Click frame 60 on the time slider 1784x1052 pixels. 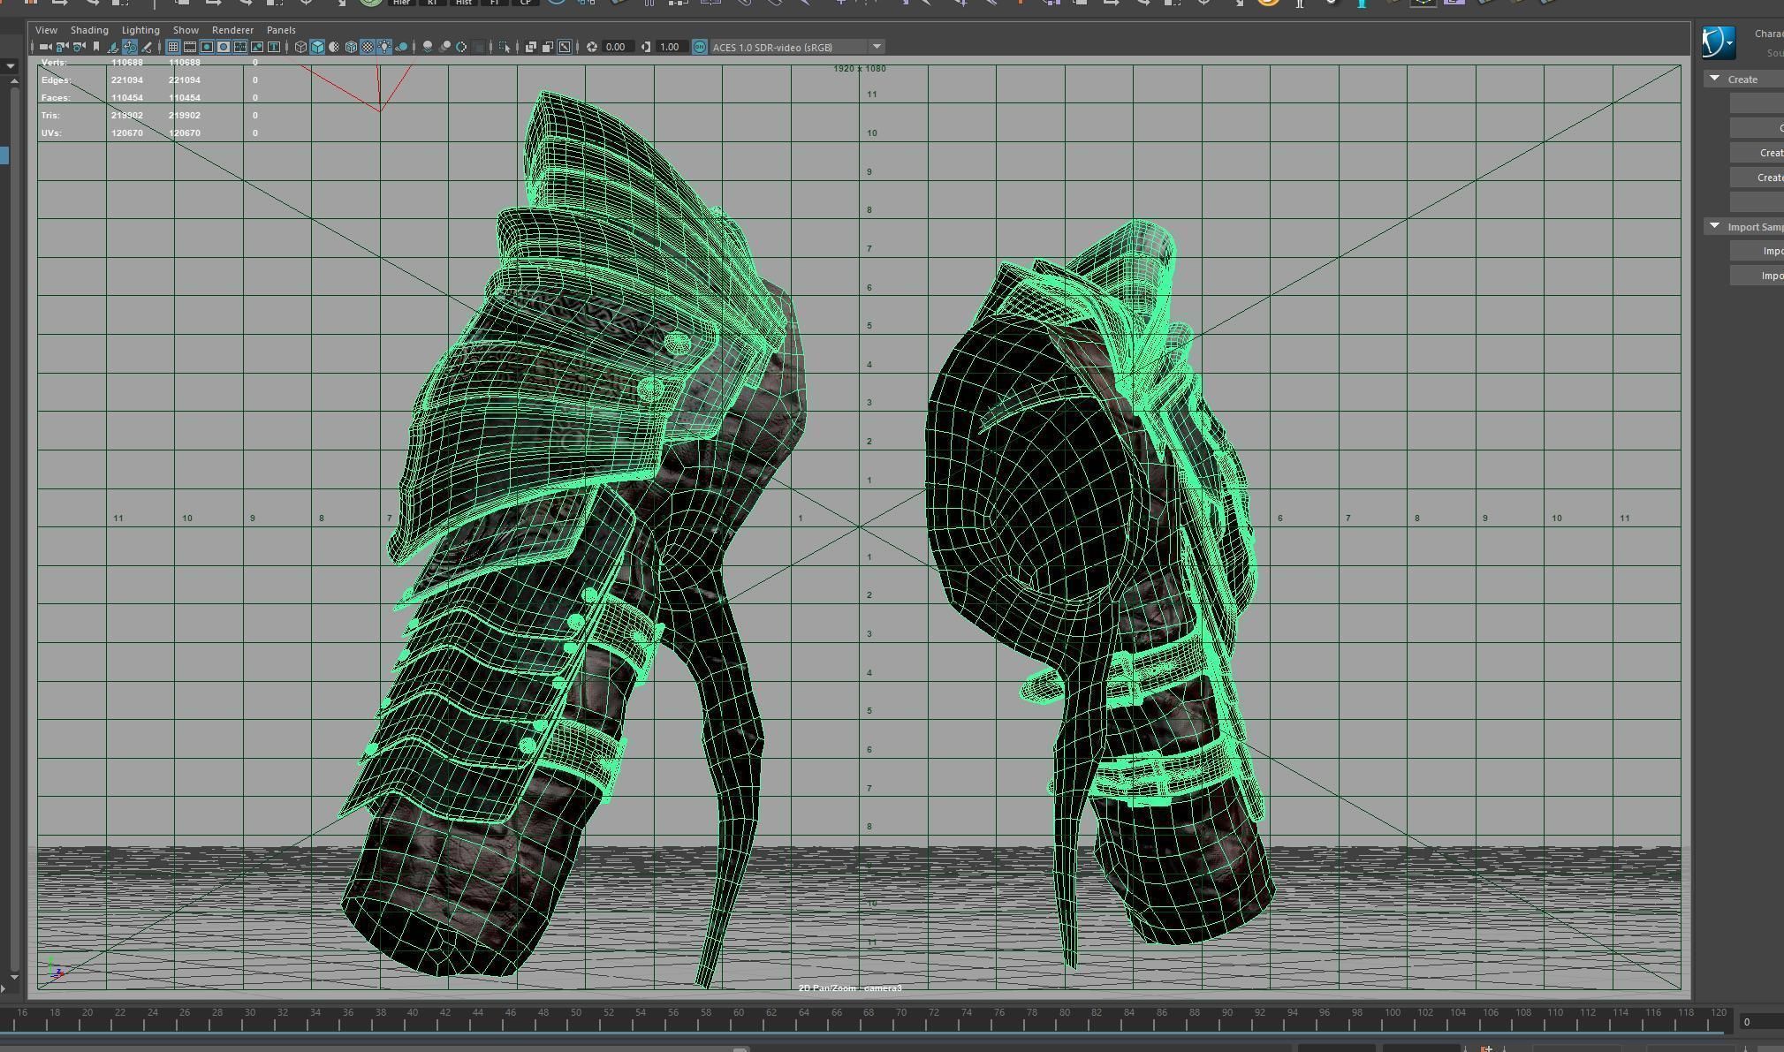click(x=739, y=1013)
